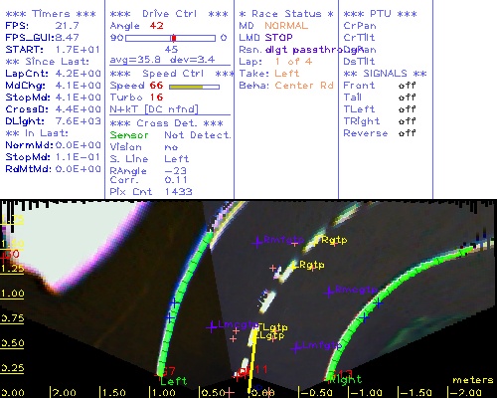
Task: Click the Race Status panel header
Action: point(286,14)
